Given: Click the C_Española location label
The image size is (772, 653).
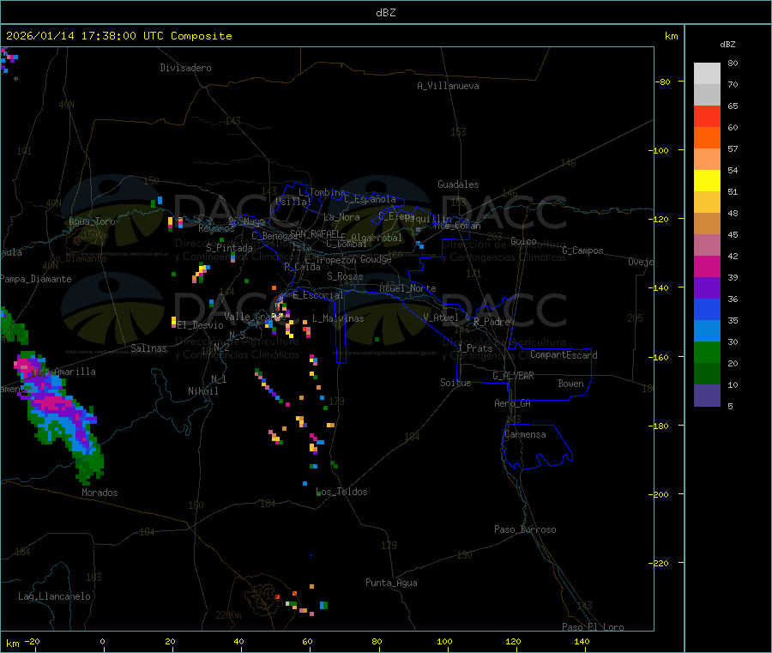Looking at the screenshot, I should [x=370, y=199].
